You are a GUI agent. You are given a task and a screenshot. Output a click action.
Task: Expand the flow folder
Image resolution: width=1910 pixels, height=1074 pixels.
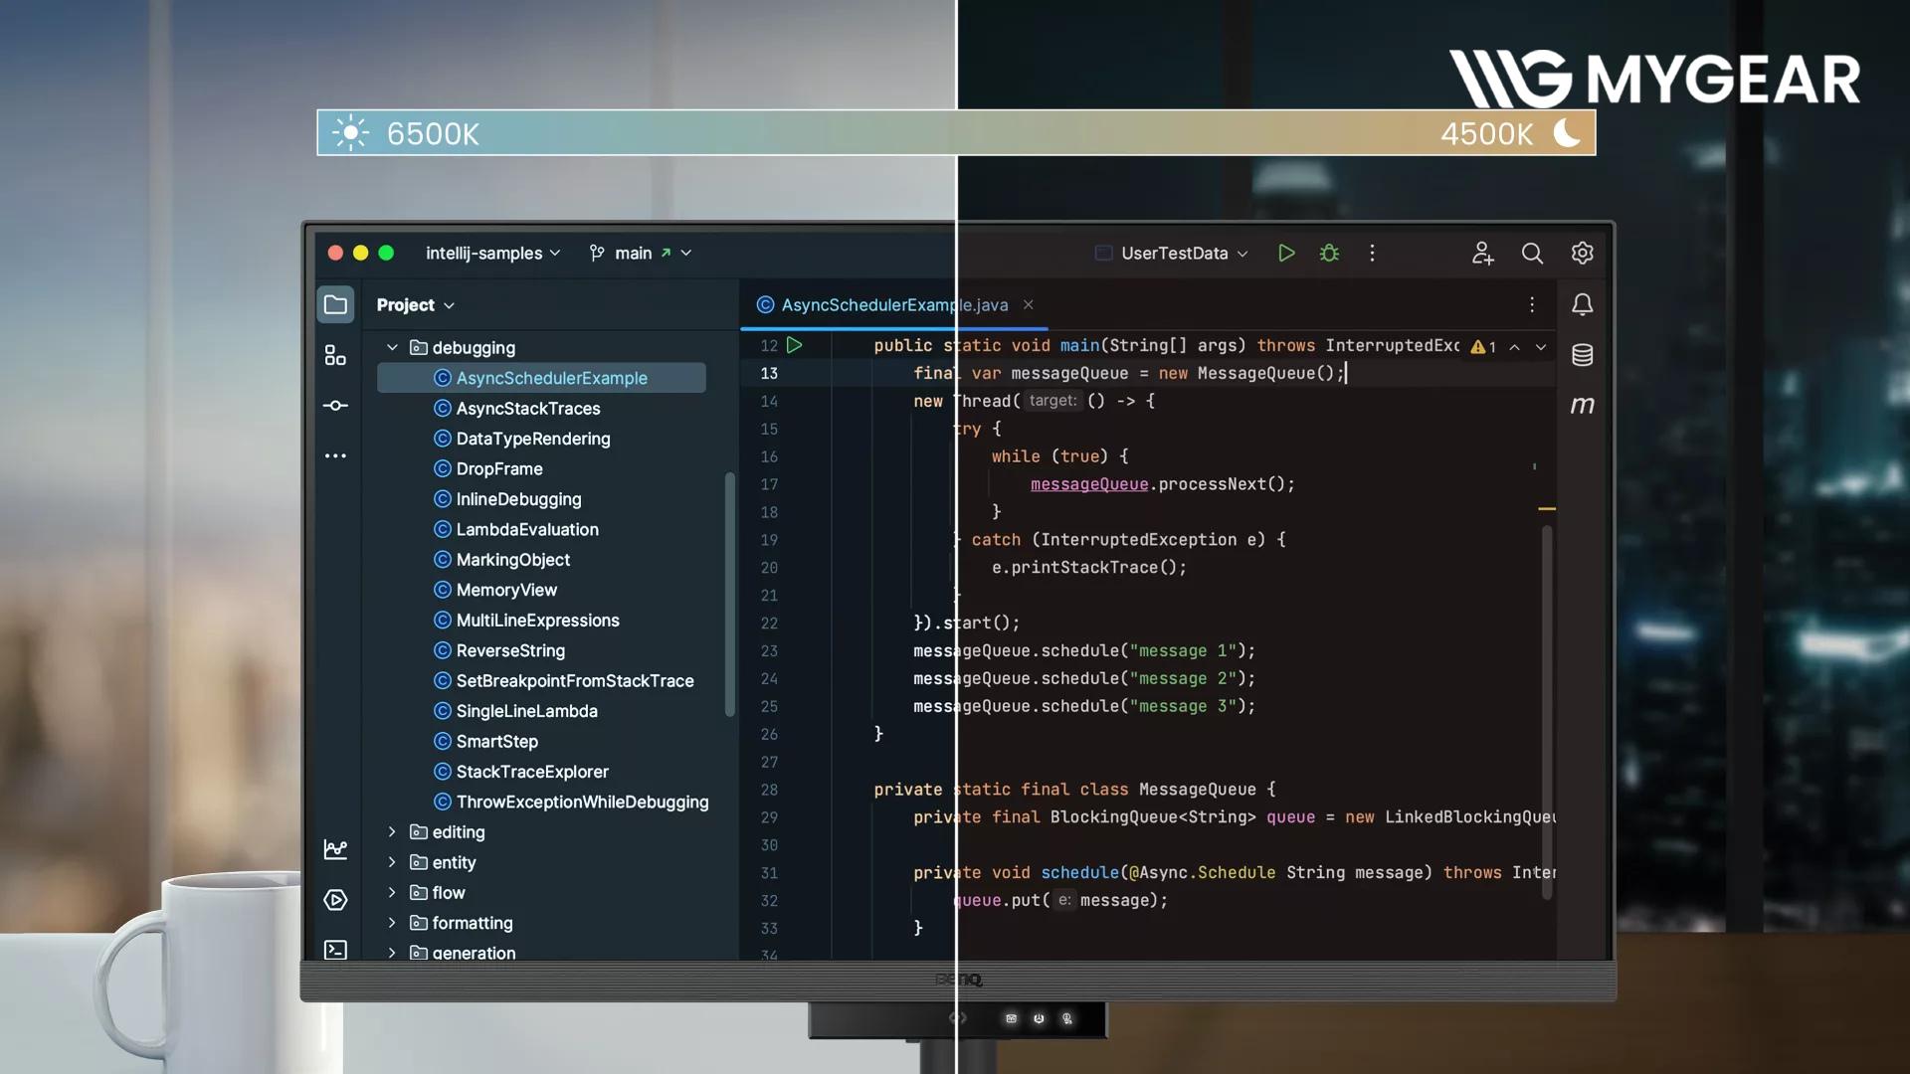[392, 892]
